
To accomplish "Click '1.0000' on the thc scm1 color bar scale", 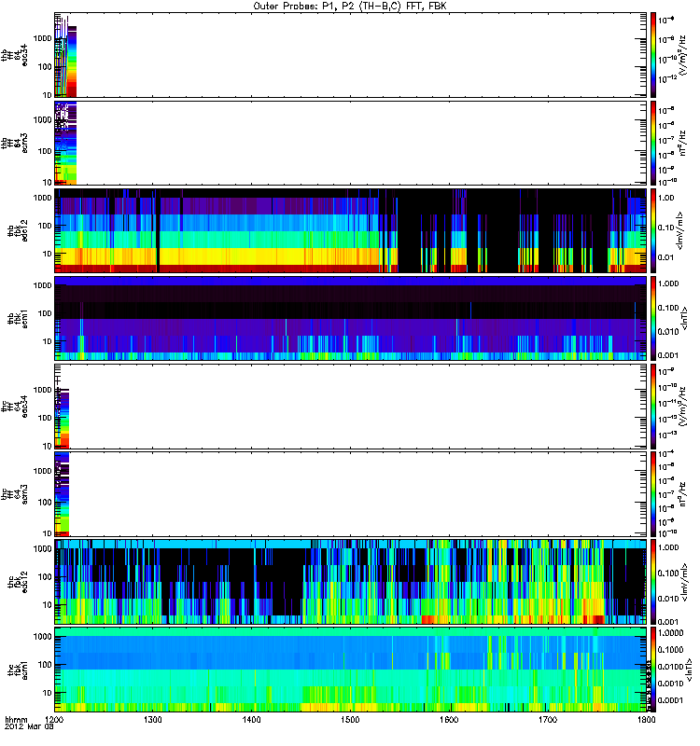I will 671,633.
